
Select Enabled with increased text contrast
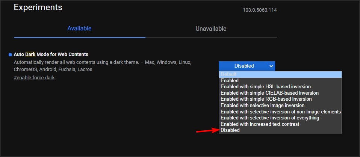280,124
